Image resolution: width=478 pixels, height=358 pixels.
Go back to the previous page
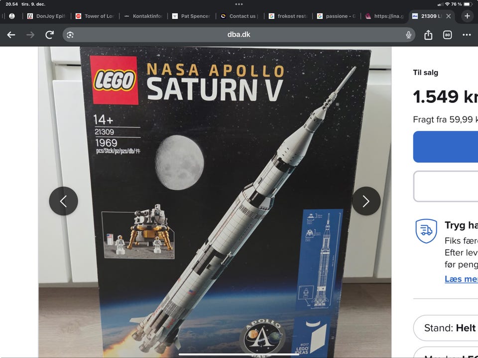11,35
